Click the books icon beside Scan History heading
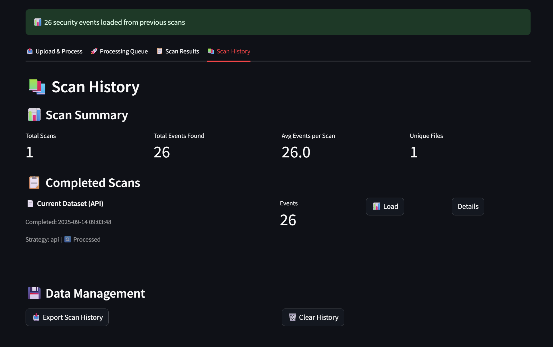The image size is (553, 347). point(37,87)
